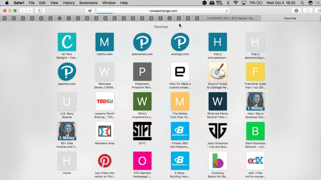
Task: Go back to the previous page
Action: point(23,11)
